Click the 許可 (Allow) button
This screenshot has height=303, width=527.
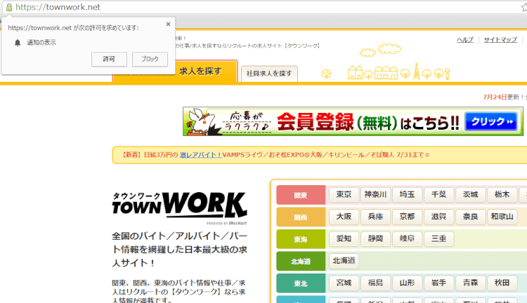109,59
